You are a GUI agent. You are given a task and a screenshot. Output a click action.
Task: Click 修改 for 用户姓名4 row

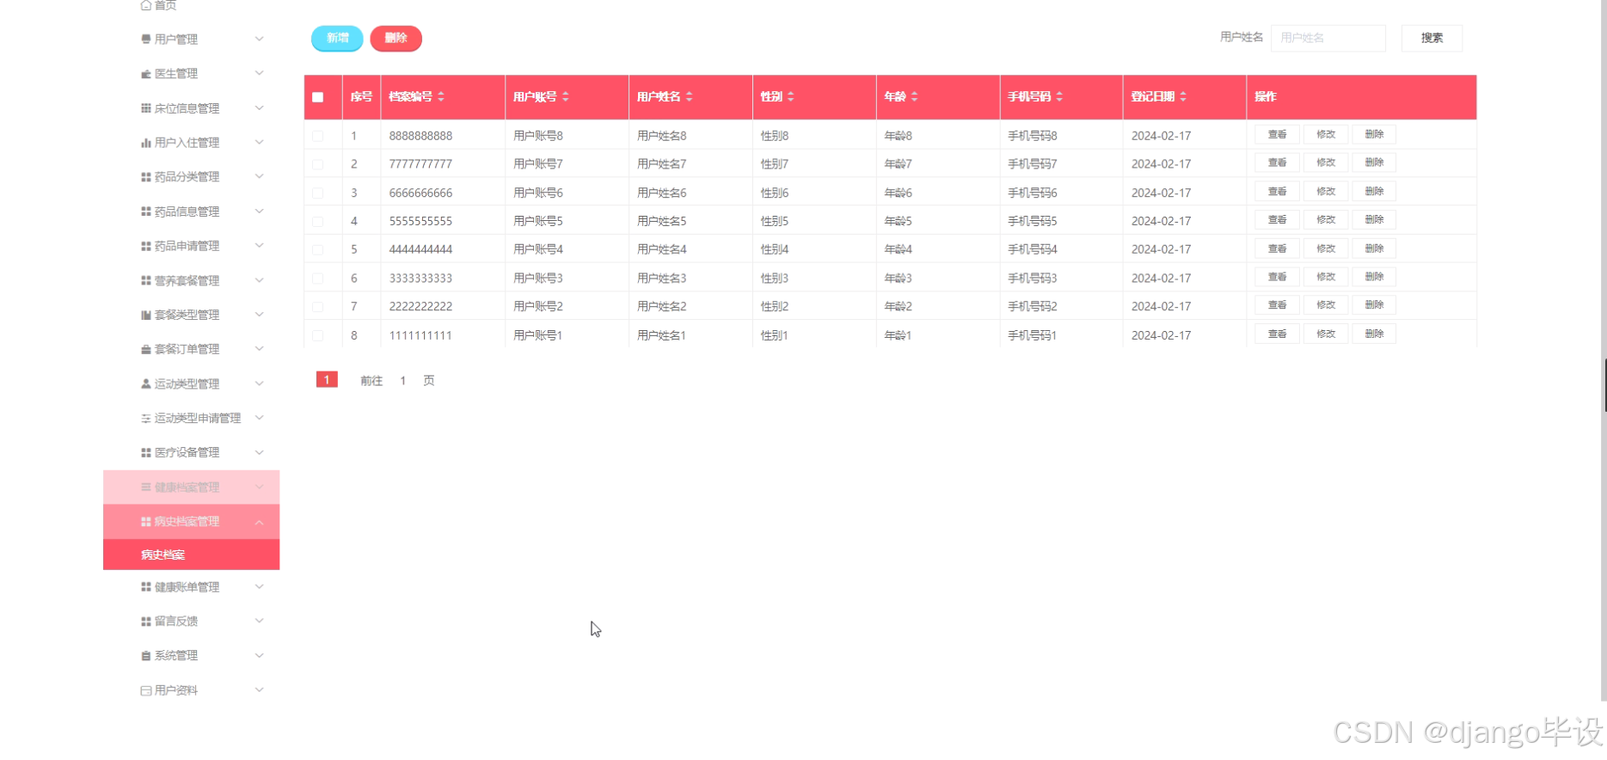click(1326, 248)
